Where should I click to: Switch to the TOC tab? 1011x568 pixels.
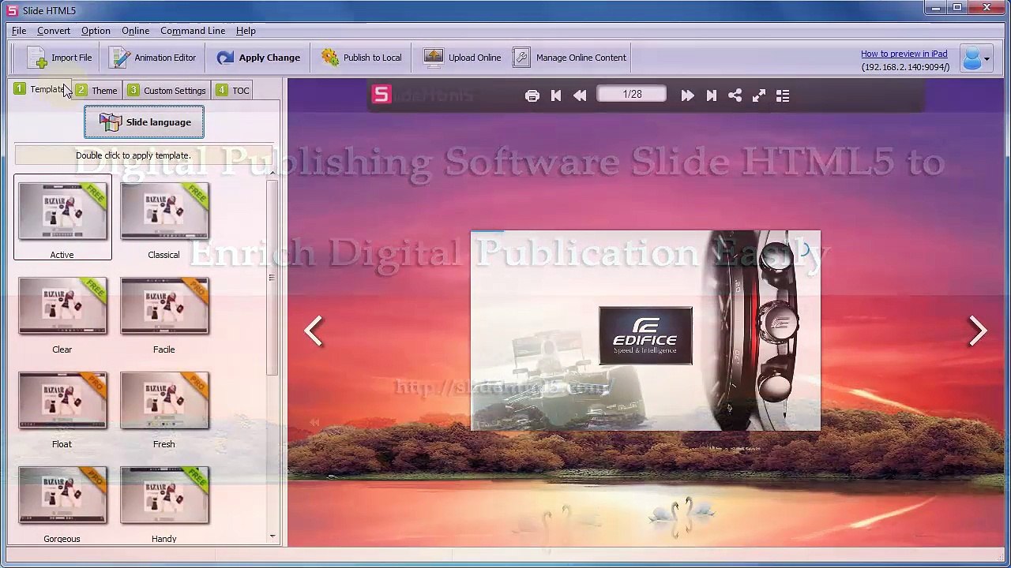[x=233, y=90]
